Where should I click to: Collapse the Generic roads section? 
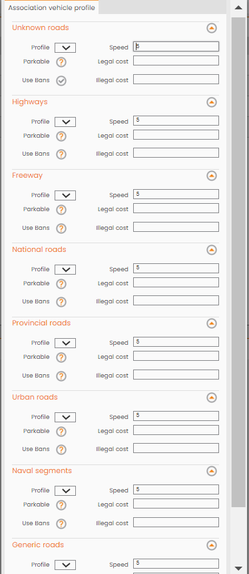click(x=212, y=545)
